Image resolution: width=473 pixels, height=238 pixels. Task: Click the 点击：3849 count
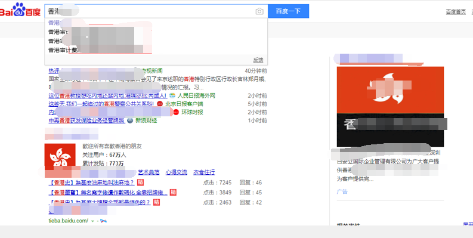217,193
